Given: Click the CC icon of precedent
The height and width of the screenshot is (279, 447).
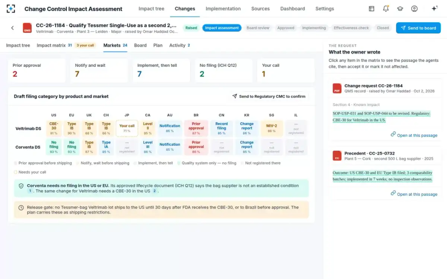Looking at the screenshot, I should pos(337,155).
